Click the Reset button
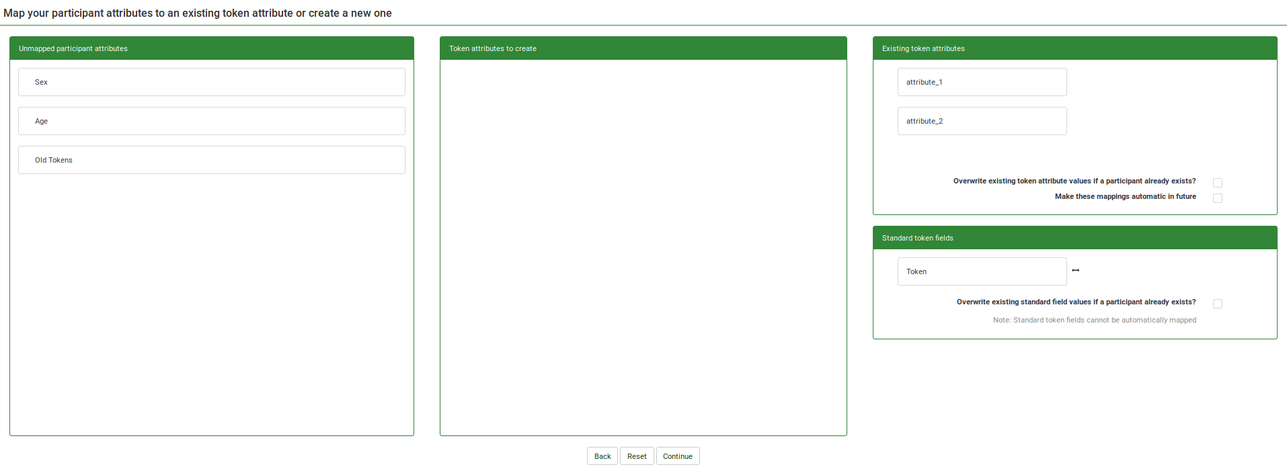Viewport: 1287px width, 469px height. click(636, 456)
